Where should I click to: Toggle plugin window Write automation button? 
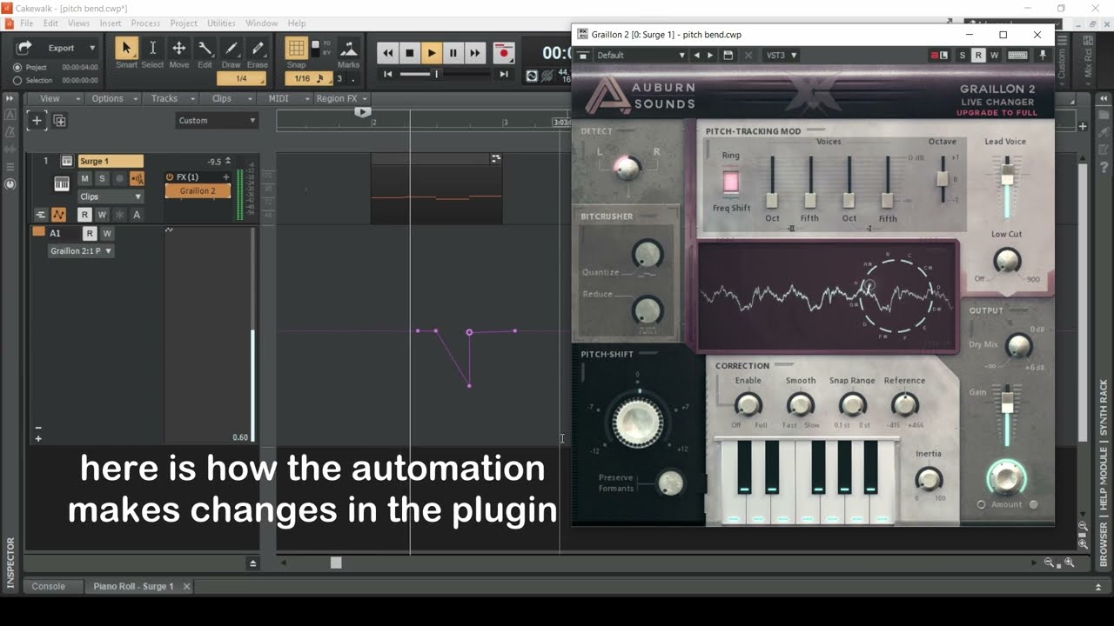click(x=994, y=55)
